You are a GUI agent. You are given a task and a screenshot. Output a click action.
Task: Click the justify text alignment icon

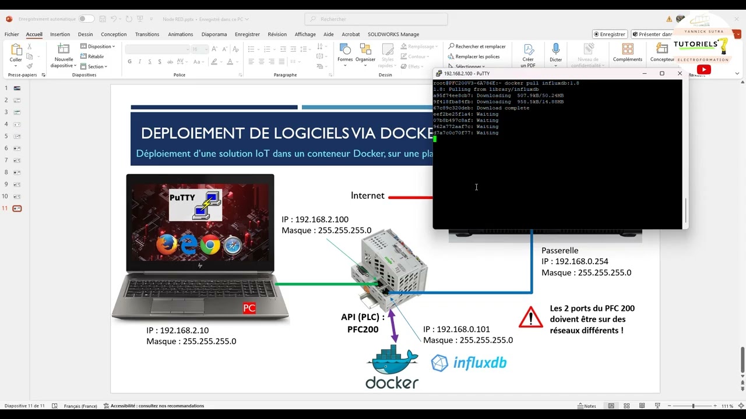pyautogui.click(x=281, y=62)
